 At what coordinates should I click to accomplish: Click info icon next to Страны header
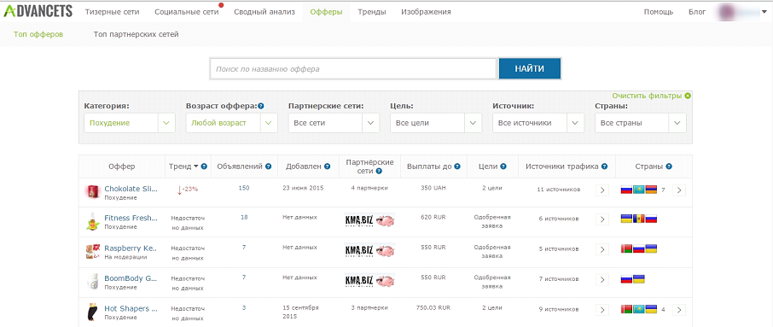[669, 166]
